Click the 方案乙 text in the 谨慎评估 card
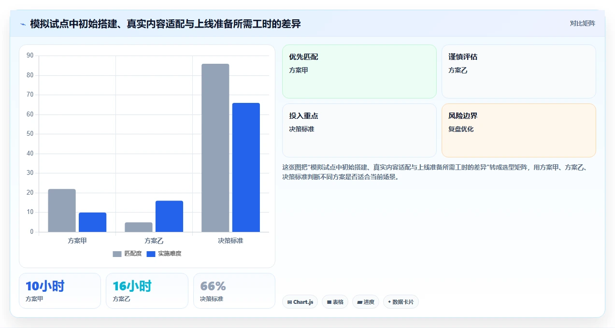 458,70
